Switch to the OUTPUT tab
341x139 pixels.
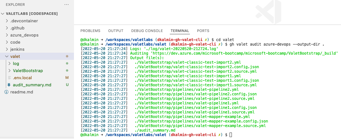[x=116, y=31]
